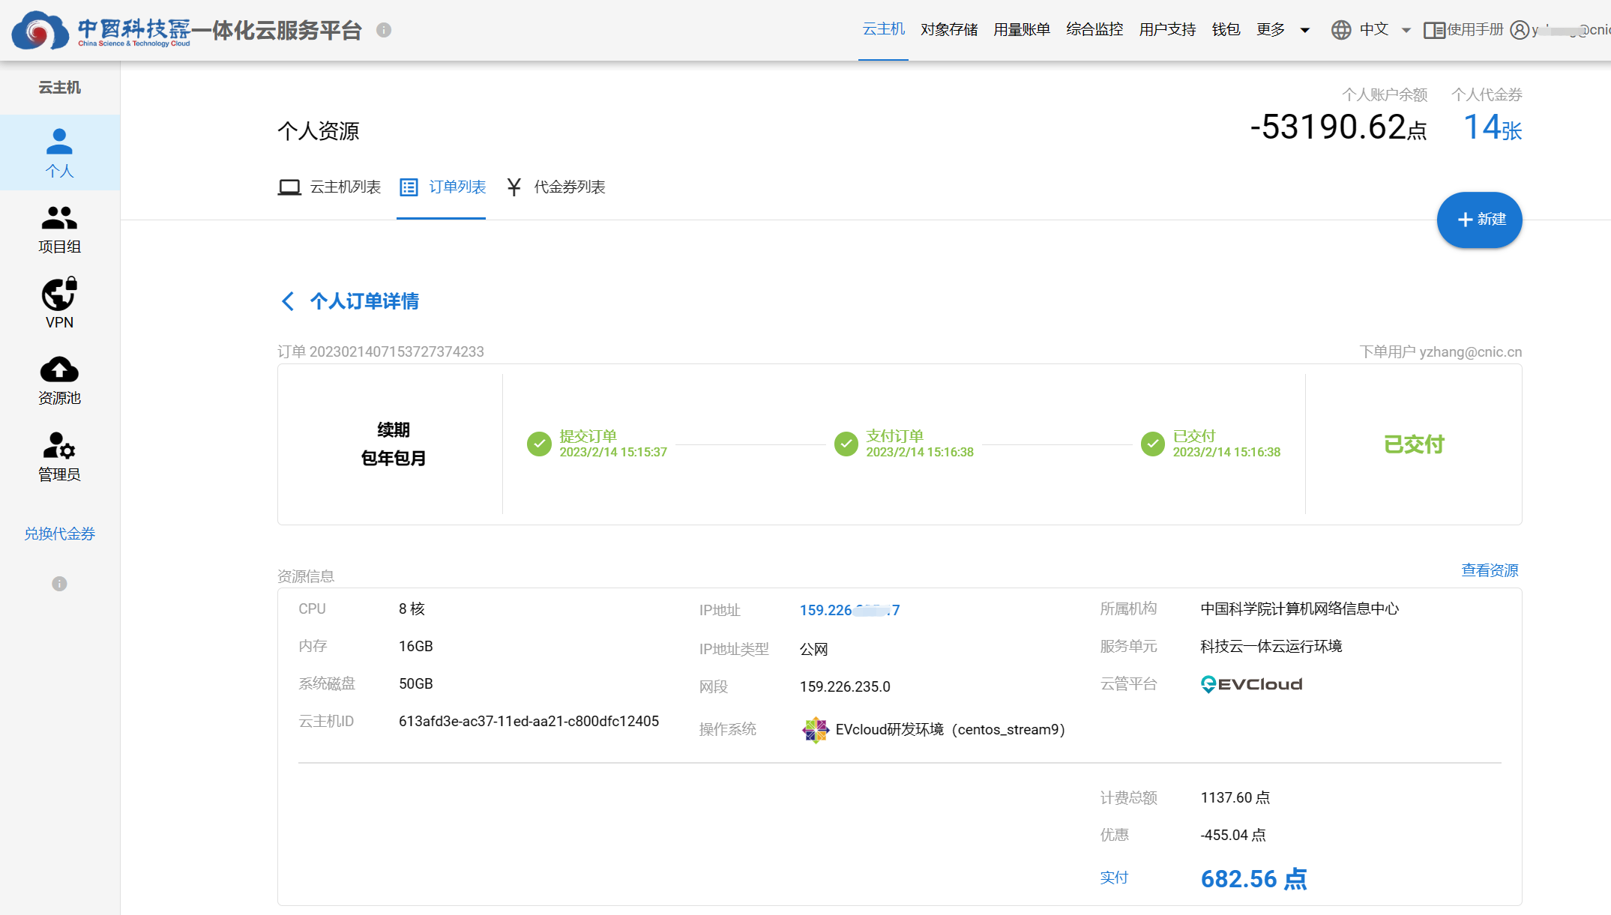
Task: Click the 查看资源 link
Action: [x=1490, y=570]
